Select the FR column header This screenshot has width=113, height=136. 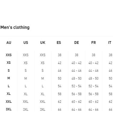[93, 43]
